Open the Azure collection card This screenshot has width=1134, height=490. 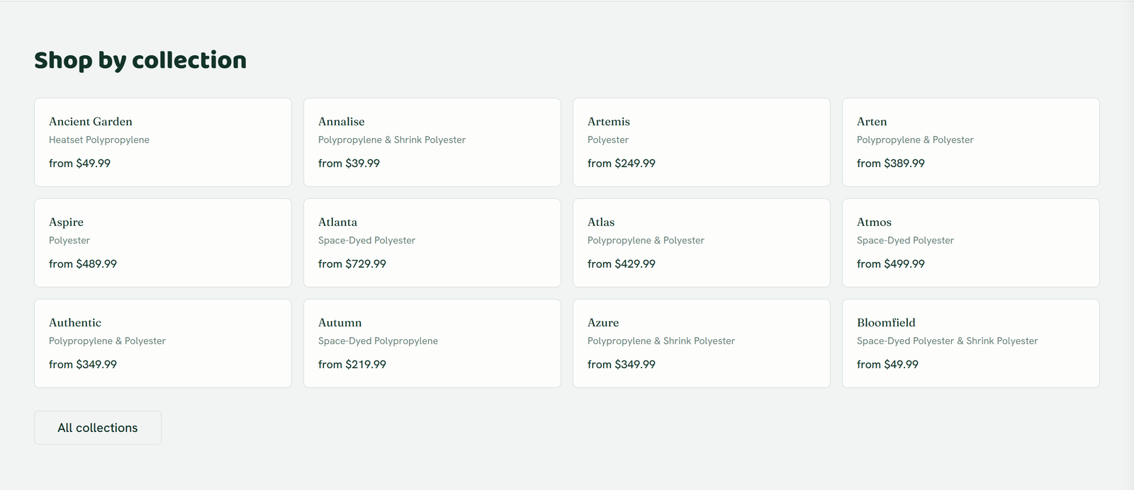coord(702,343)
